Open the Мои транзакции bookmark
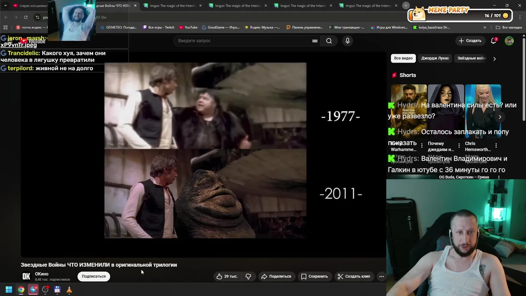Screen dimensions: 526x296 pos(346,28)
